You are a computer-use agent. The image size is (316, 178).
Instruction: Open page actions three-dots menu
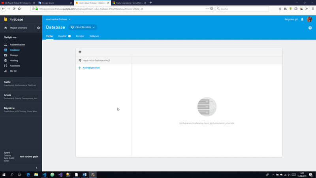pos(207,9)
